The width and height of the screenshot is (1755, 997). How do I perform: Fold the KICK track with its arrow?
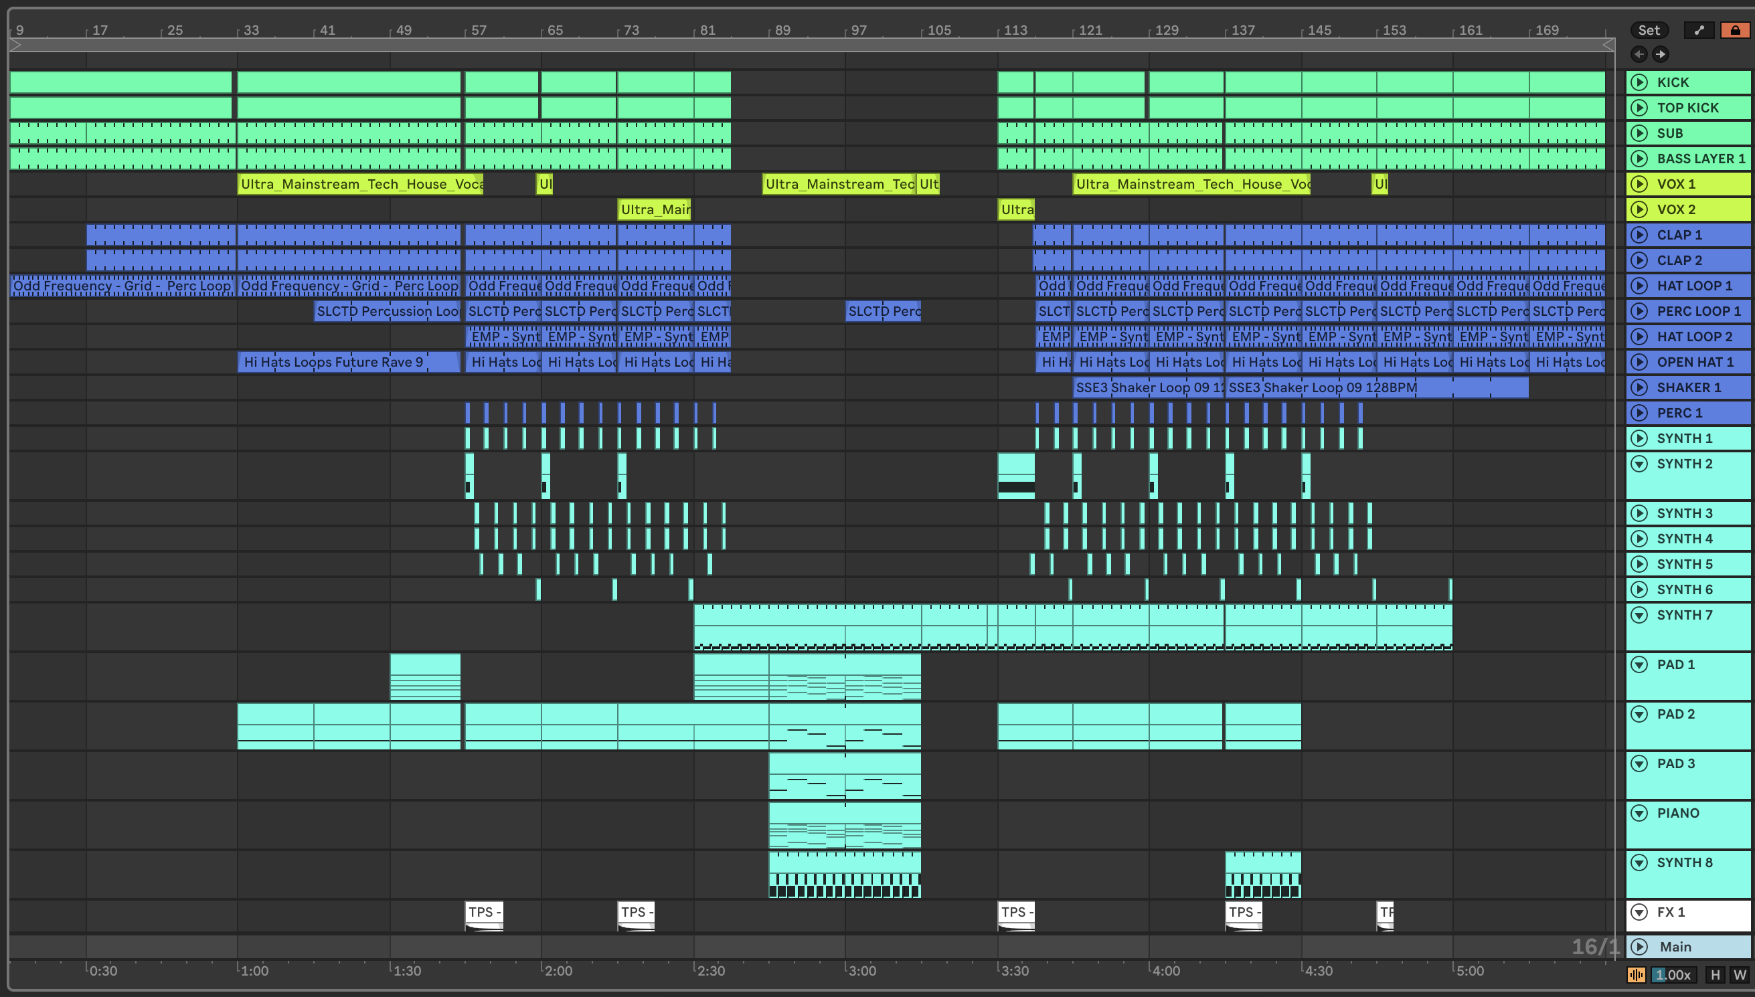point(1639,82)
